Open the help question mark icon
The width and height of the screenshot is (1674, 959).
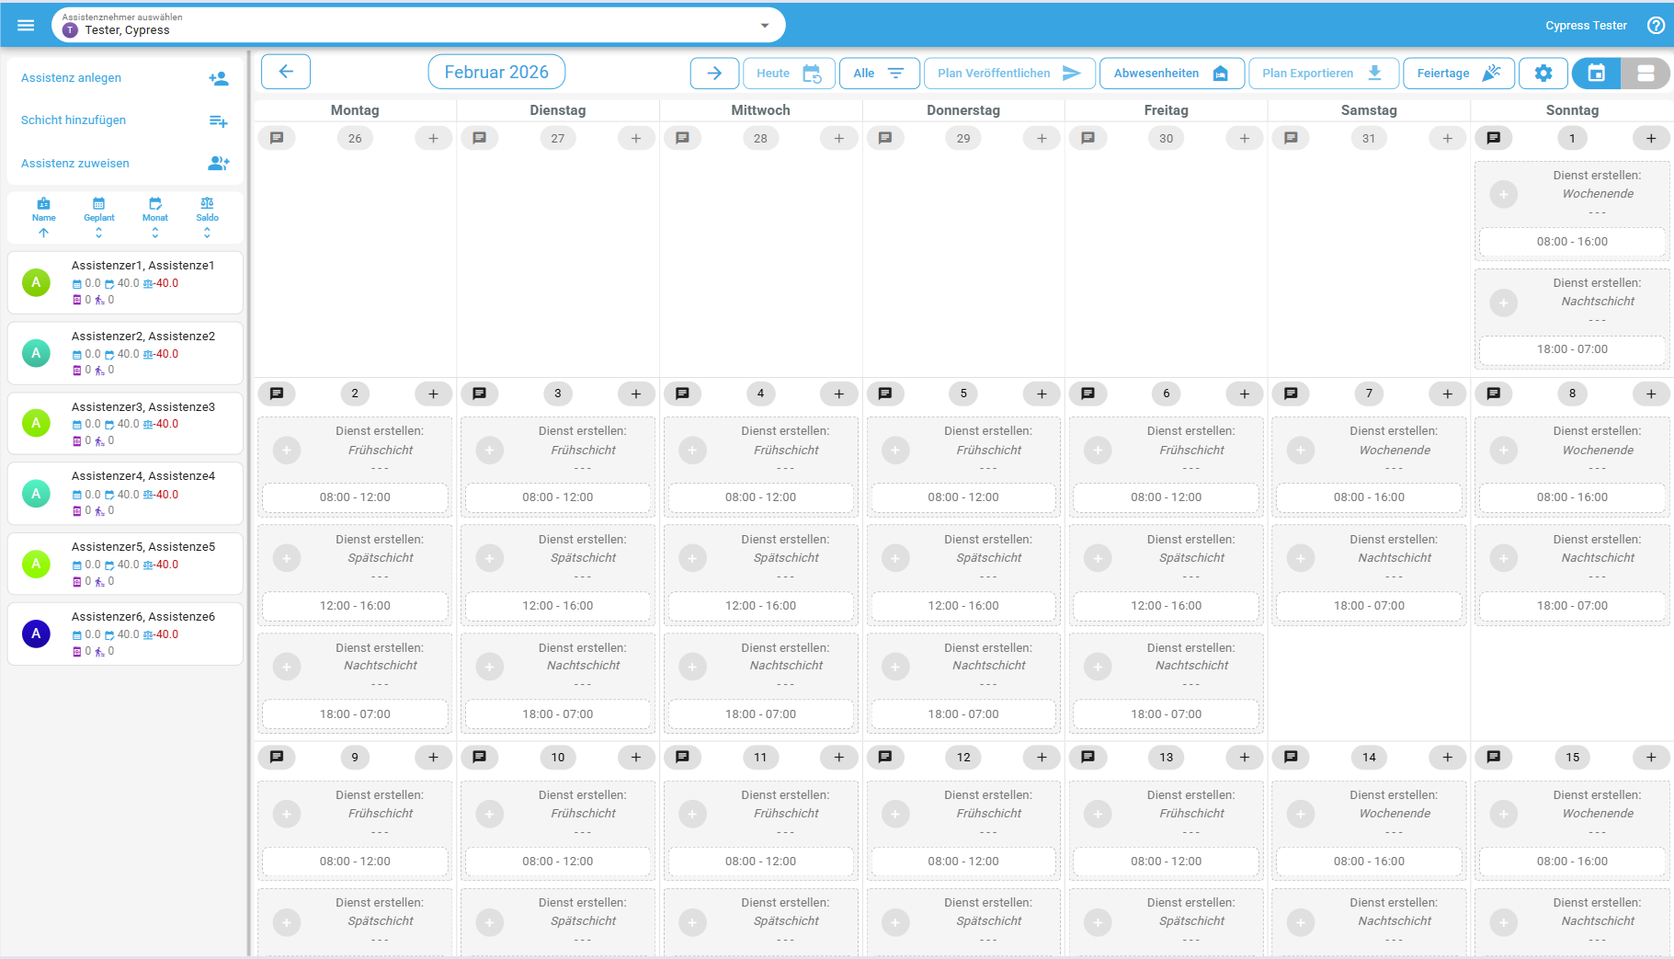(1656, 25)
